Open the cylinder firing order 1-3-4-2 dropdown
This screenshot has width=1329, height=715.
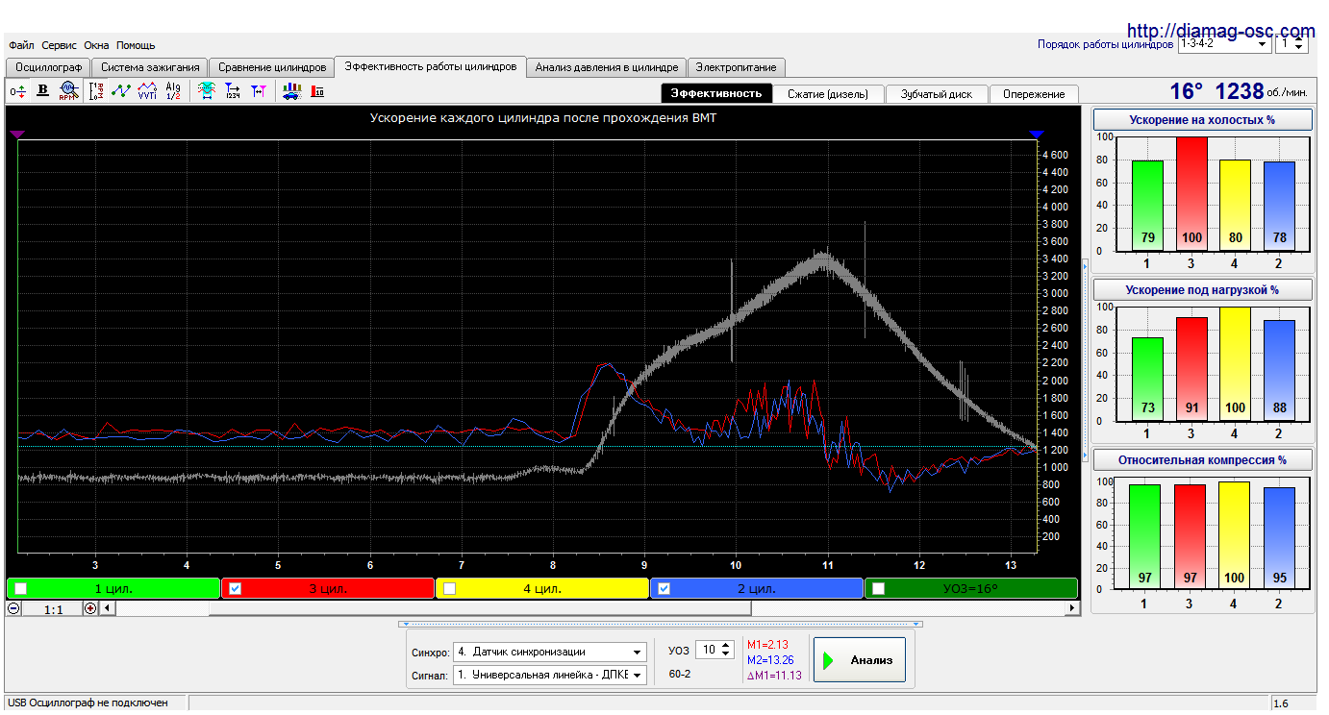tap(1224, 43)
